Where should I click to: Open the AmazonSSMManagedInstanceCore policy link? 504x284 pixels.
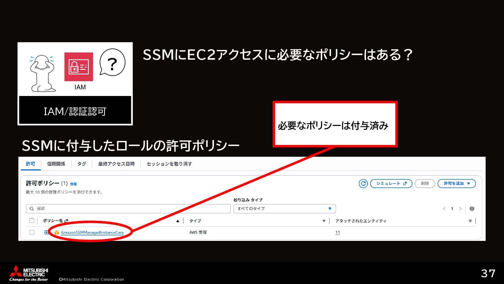92,232
